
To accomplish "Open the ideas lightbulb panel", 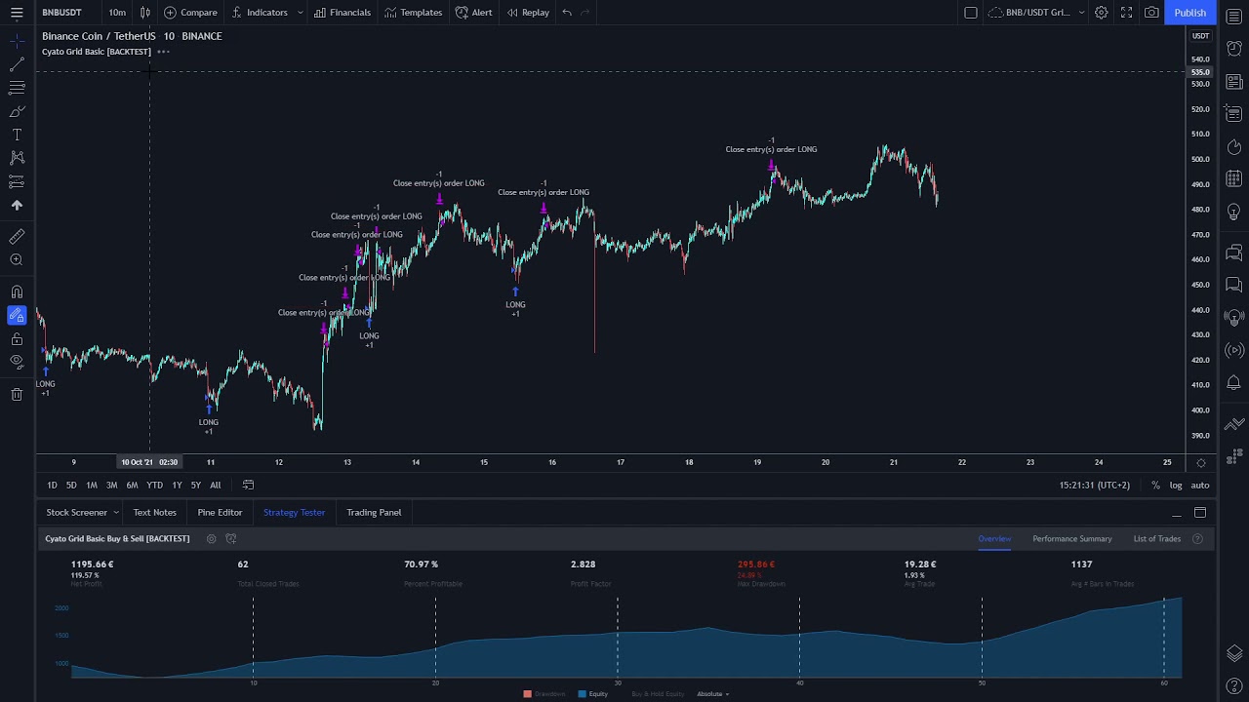I will pos(1234,212).
